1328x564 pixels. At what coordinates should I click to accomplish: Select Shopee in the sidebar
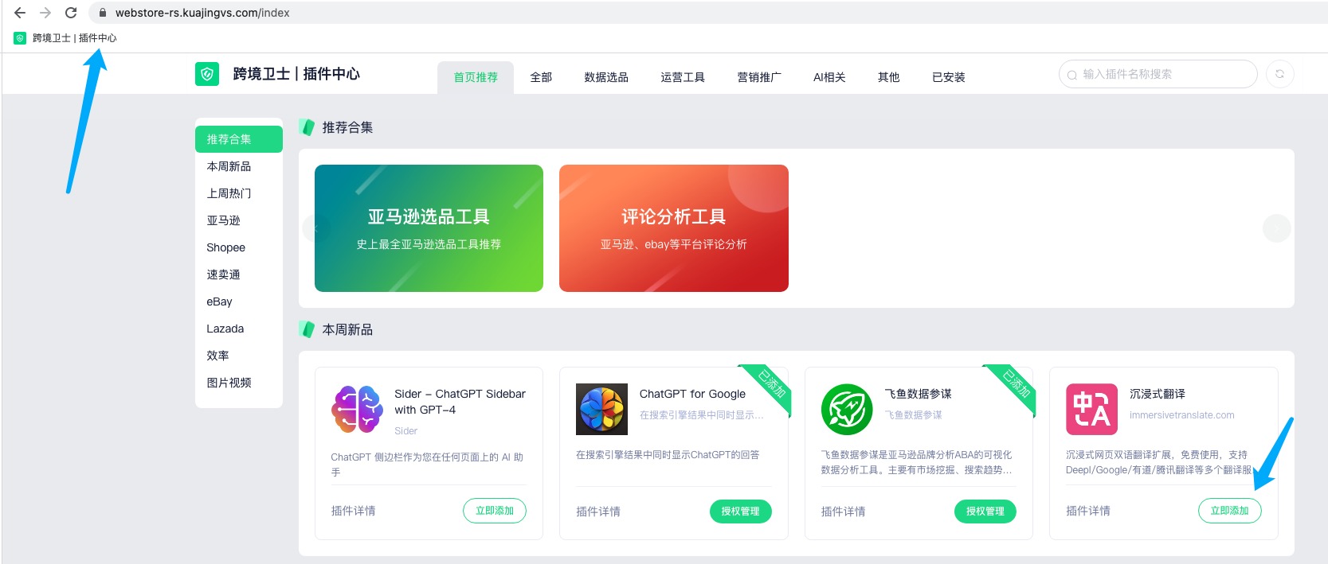coord(239,247)
